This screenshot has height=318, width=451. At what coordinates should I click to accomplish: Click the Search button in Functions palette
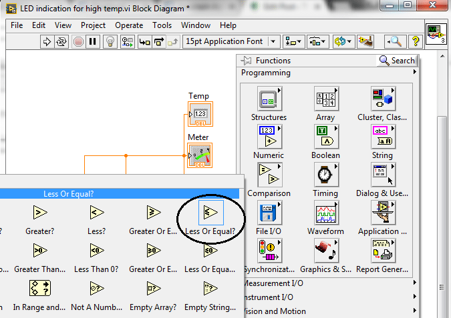397,61
